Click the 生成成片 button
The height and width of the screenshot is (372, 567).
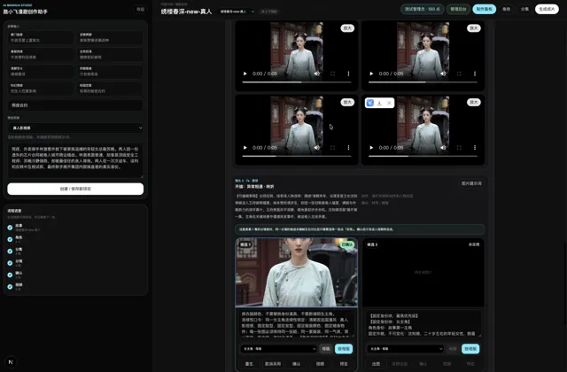coord(547,9)
